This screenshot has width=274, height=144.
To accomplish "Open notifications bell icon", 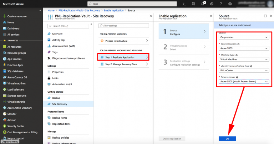I will coord(203,4).
